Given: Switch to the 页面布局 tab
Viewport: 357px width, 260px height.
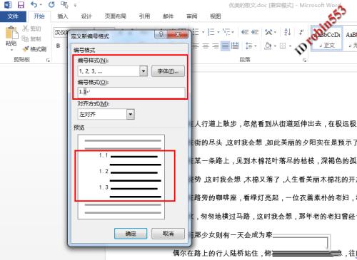Looking at the screenshot, I should [x=115, y=16].
